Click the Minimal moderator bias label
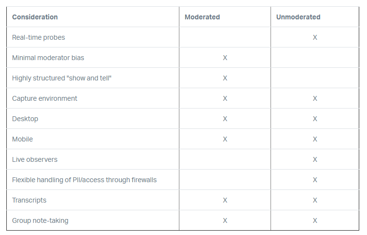This screenshot has width=367, height=235. pos(48,58)
